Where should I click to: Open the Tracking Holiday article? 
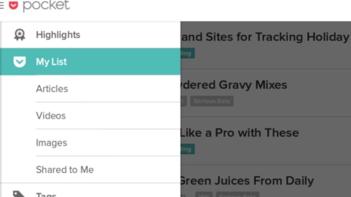[265, 37]
